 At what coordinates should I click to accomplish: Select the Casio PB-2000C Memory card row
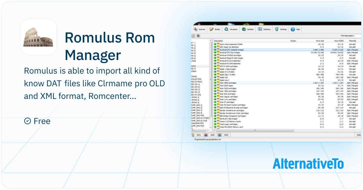click(287, 127)
